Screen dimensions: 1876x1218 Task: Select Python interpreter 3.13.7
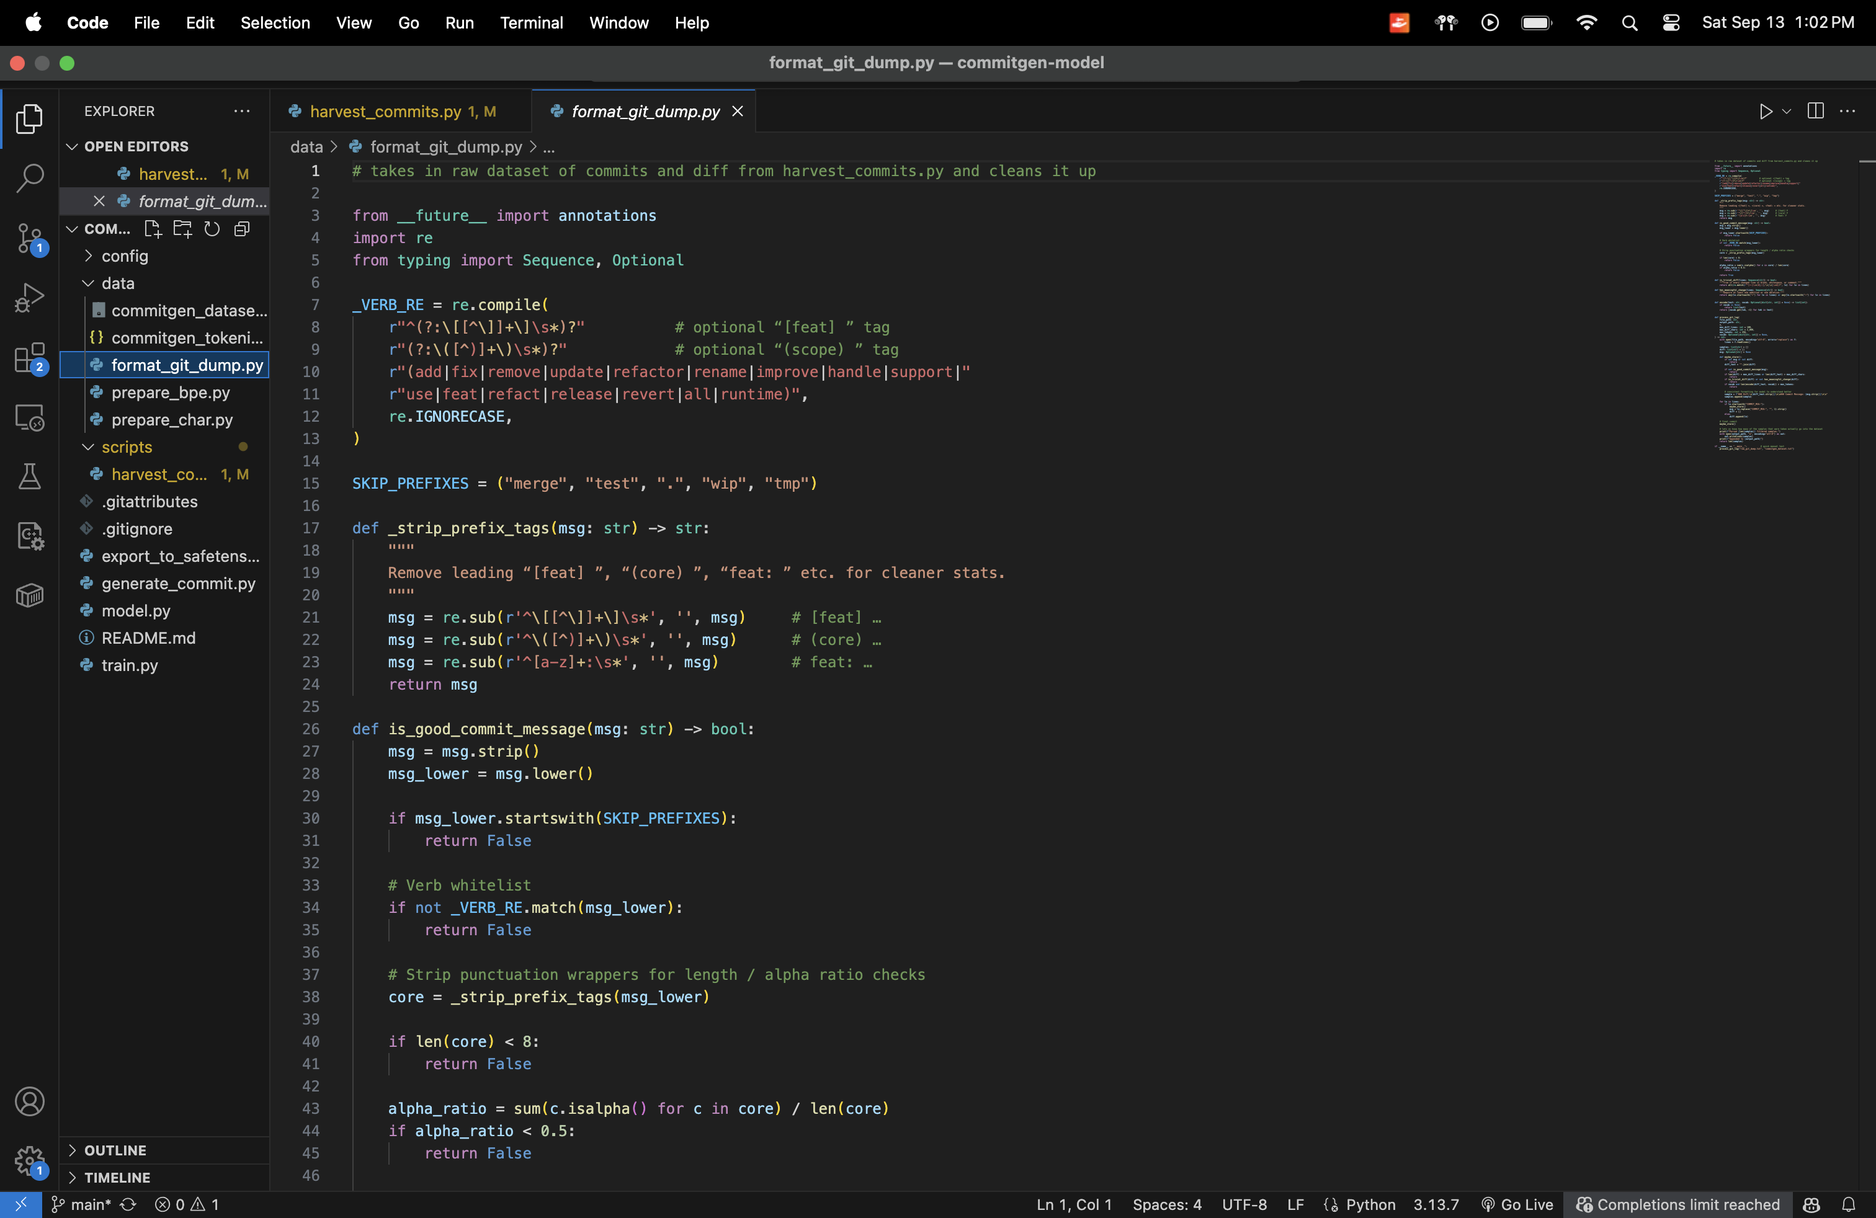(1436, 1204)
